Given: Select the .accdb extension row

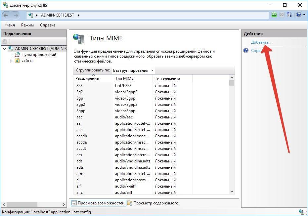Looking at the screenshot, I should [81, 136].
